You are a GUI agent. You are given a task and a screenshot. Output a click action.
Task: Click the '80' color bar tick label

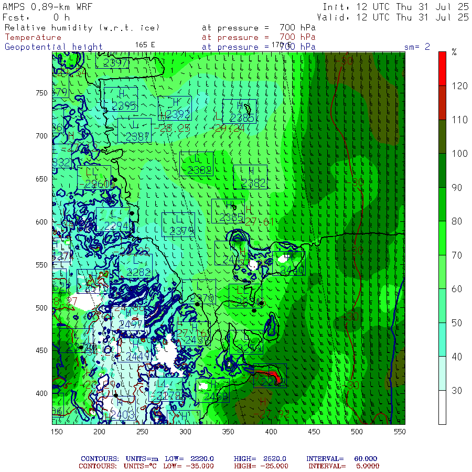(x=457, y=221)
